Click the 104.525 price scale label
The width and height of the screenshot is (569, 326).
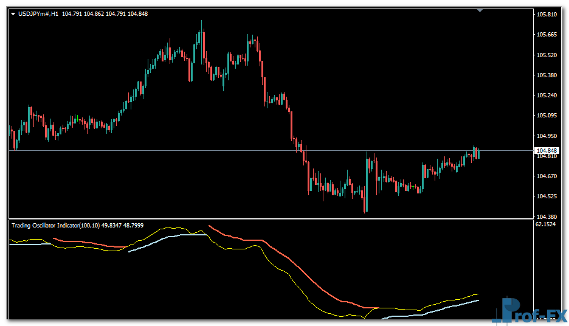(547, 196)
